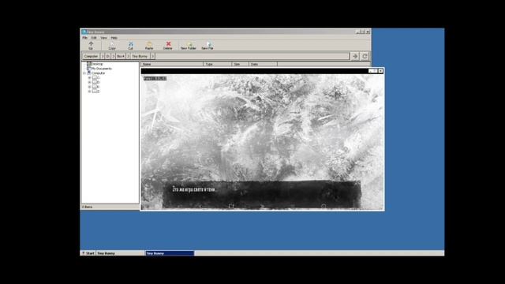Click the '2 items' status bar text
505x284 pixels.
point(87,207)
